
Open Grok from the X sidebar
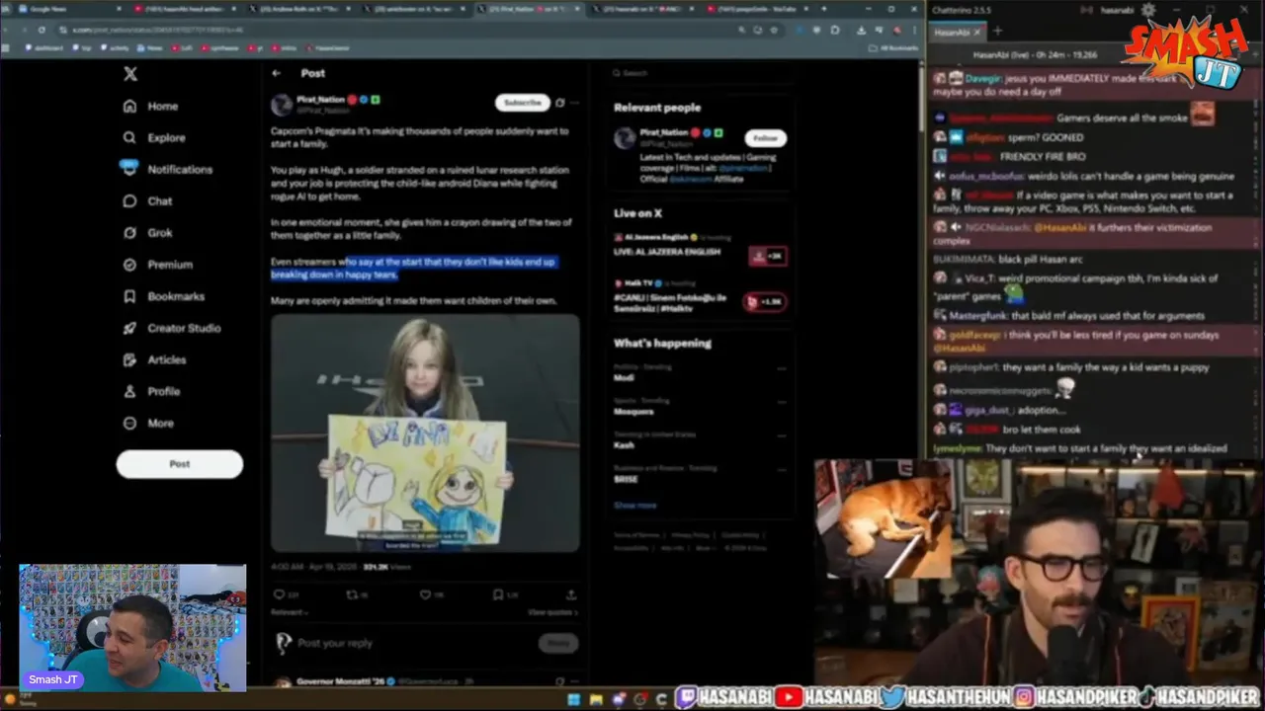coord(147,232)
